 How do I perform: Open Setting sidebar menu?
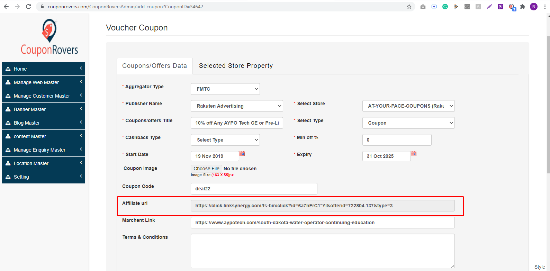pos(44,177)
